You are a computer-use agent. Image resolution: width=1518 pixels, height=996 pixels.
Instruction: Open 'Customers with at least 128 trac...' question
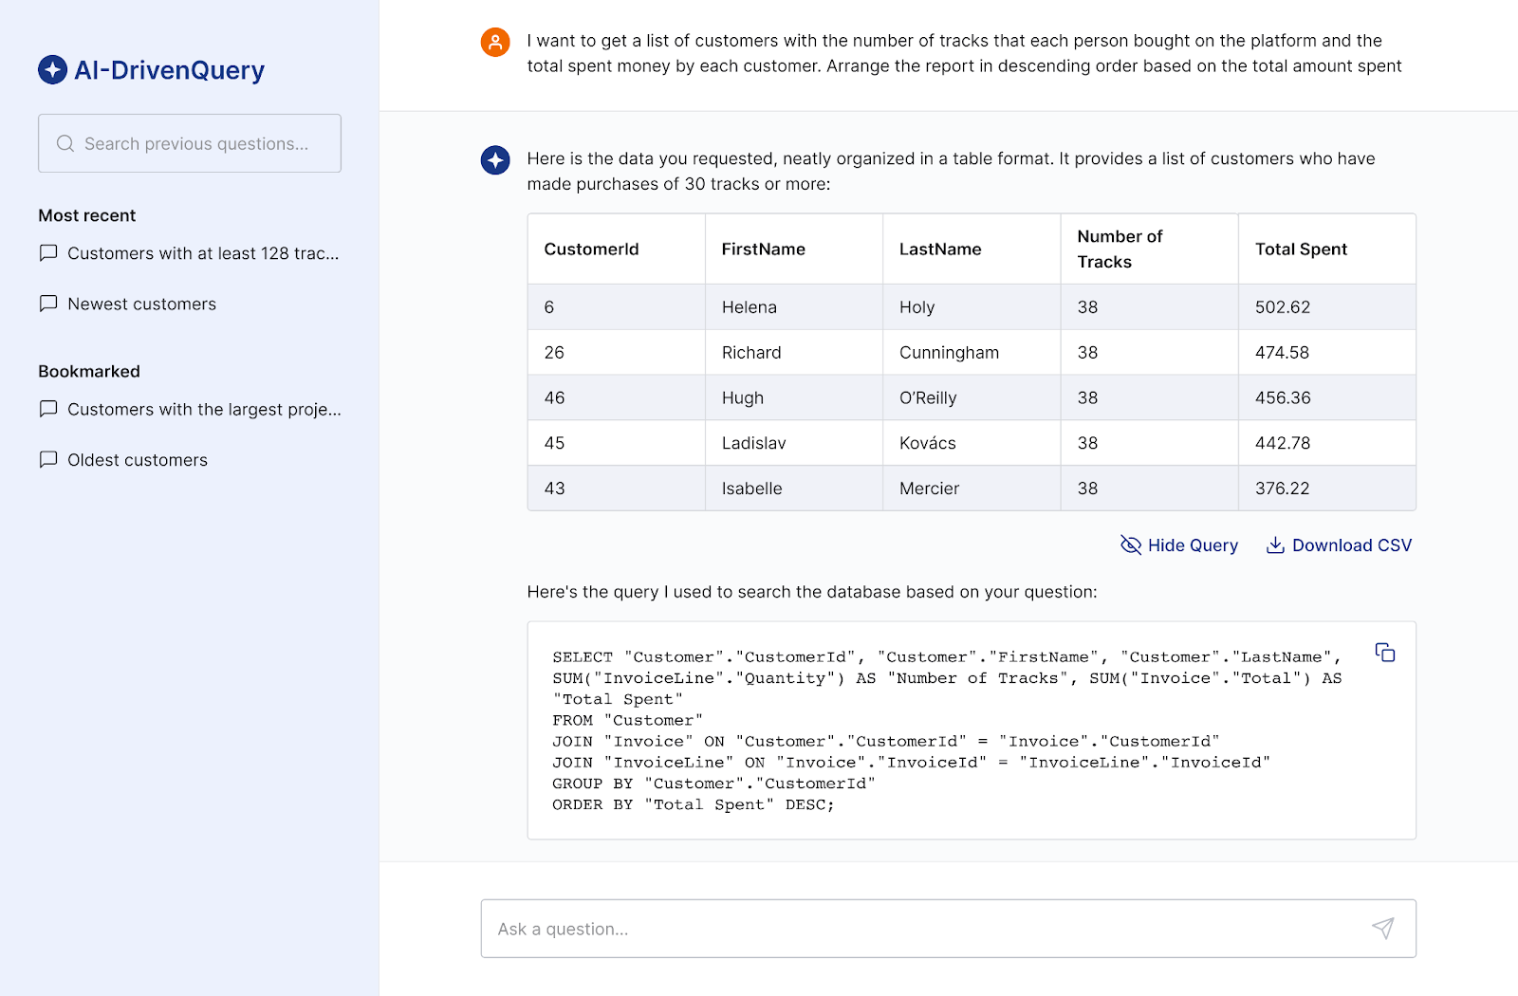pyautogui.click(x=202, y=253)
